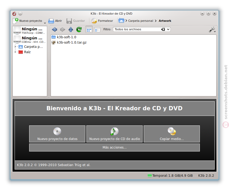Click the K3b 2.0.2 copyright text
The width and height of the screenshot is (229, 190).
[x=54, y=165]
